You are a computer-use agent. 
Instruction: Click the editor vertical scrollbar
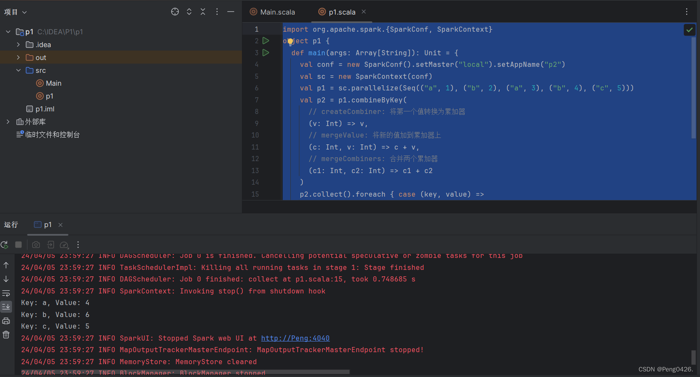pyautogui.click(x=694, y=88)
